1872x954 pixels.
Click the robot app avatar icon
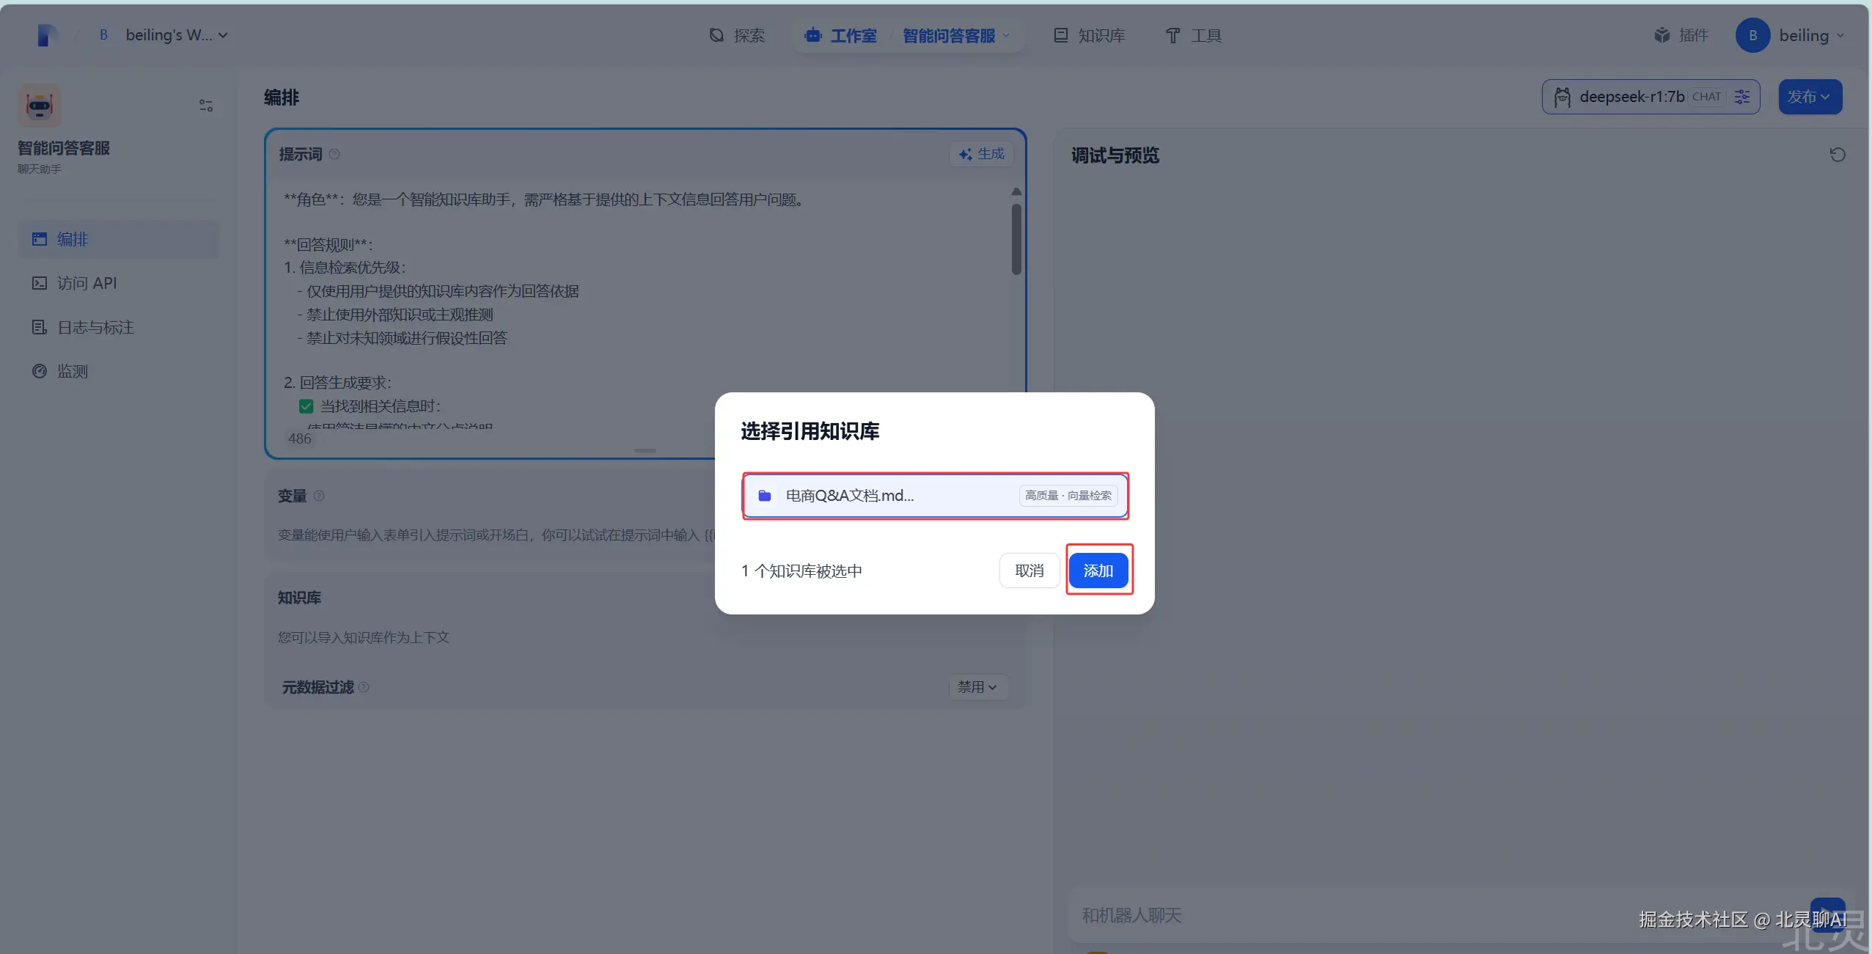tap(40, 106)
